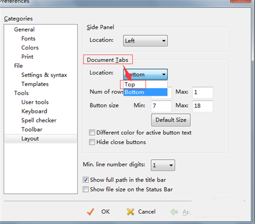Screen dimensions: 255x224
Task: Collapse the Document Tabs Location combo box
Action: [145, 74]
